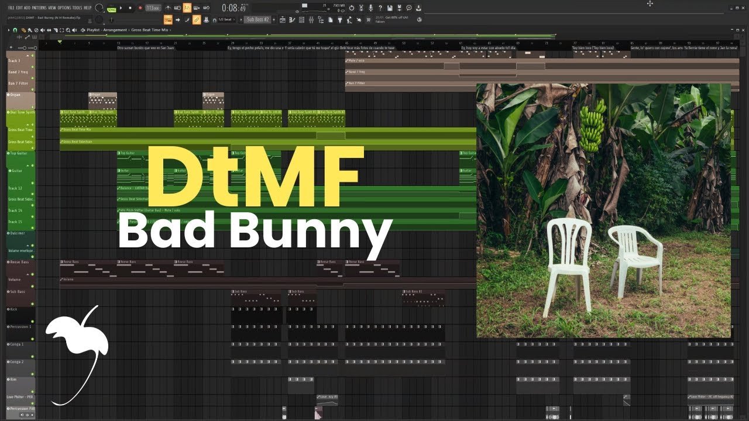Screen dimensions: 749x421
Task: Mute the Track 3 track
Action: click(32, 67)
